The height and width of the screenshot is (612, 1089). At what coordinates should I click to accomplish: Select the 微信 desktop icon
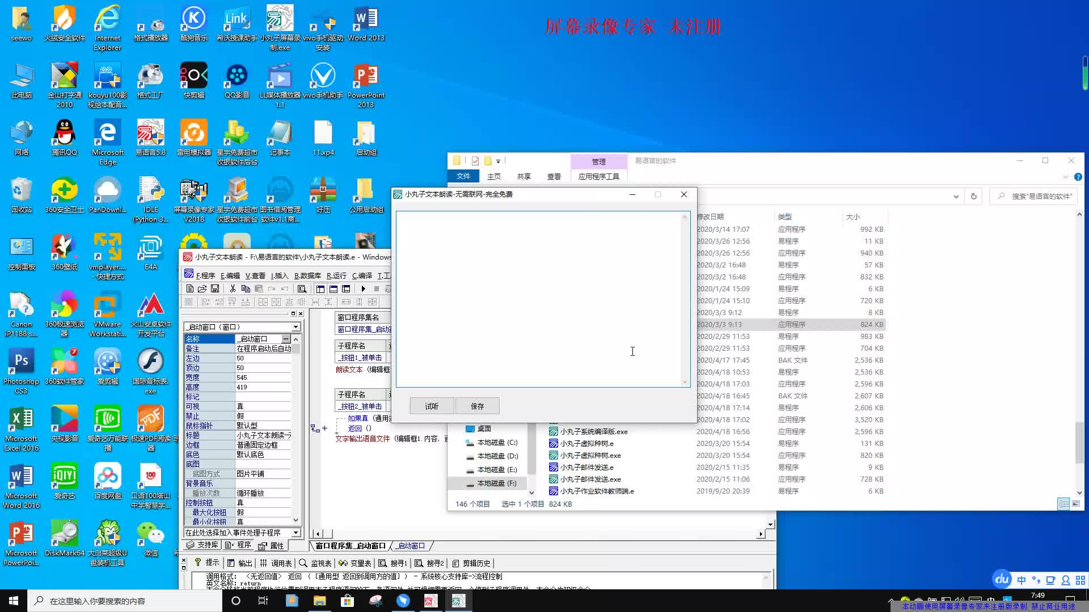[150, 538]
